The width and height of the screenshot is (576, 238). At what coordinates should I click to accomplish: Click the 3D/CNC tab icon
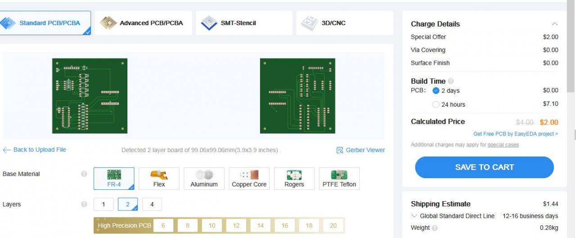pos(310,23)
